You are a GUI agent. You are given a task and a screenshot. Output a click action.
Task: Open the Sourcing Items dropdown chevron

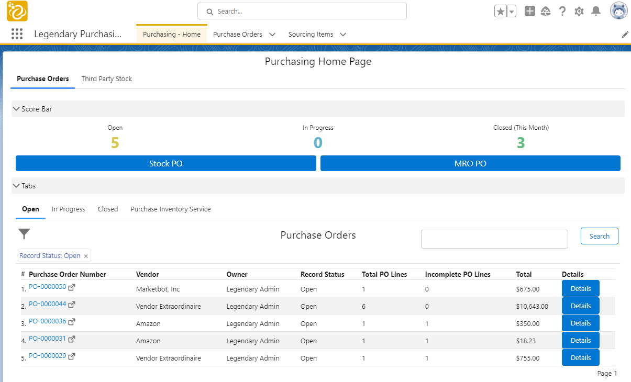tap(343, 35)
